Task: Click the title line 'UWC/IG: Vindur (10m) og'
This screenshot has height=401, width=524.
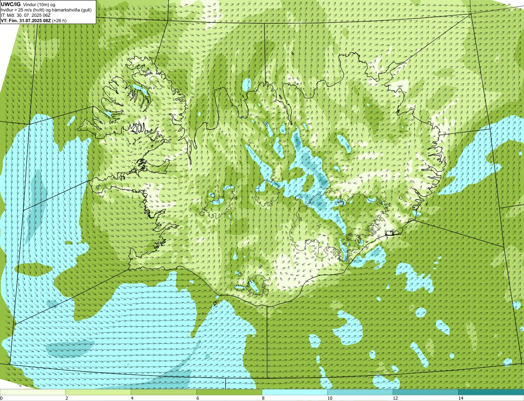Action: click(28, 4)
